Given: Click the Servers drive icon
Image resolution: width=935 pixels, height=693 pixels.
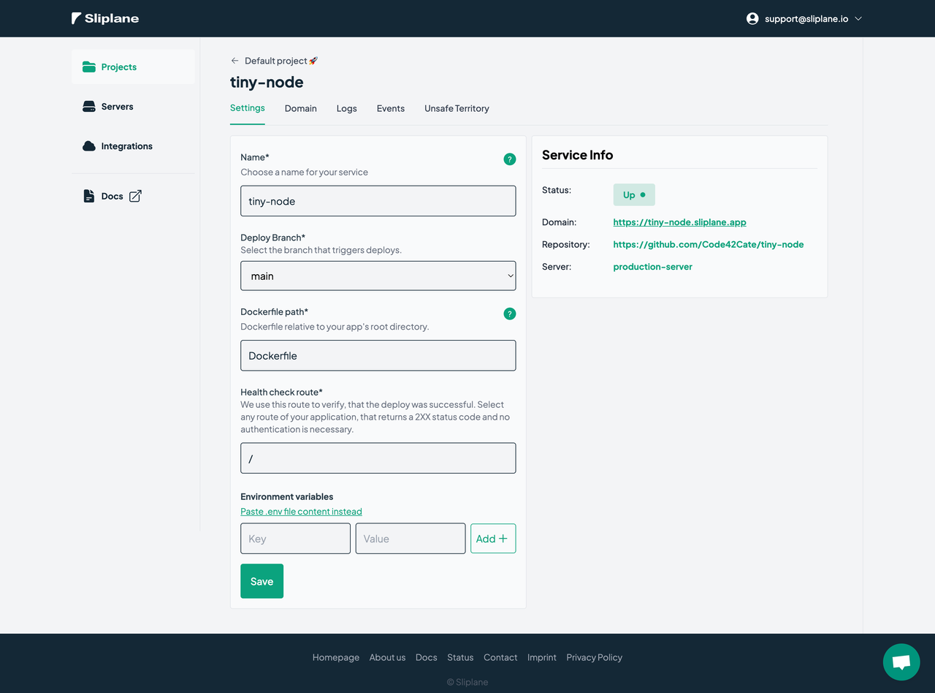Looking at the screenshot, I should [89, 107].
